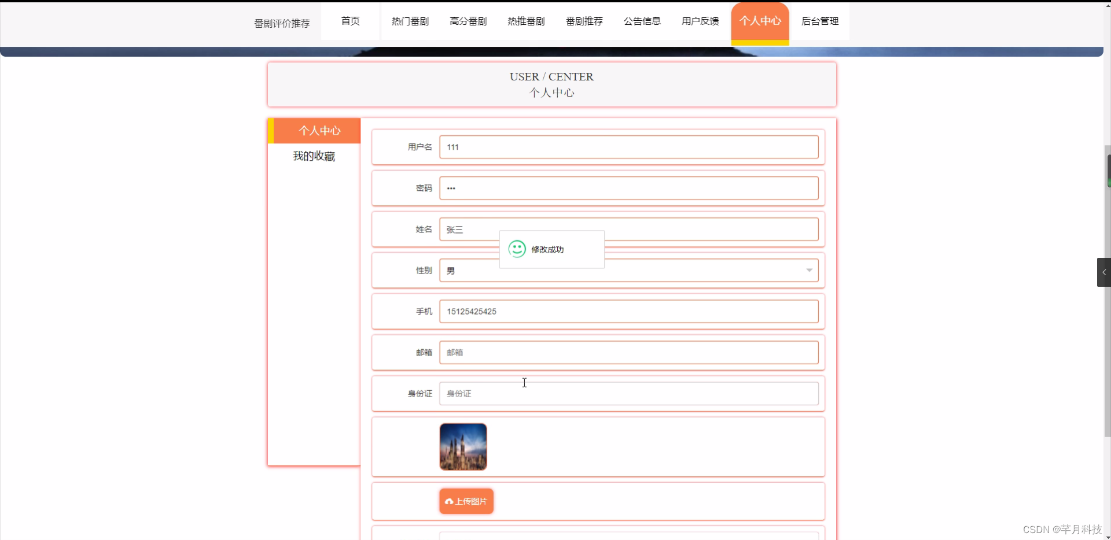Click the smiley icon in the 修改成功 toast
1111x540 pixels.
517,249
